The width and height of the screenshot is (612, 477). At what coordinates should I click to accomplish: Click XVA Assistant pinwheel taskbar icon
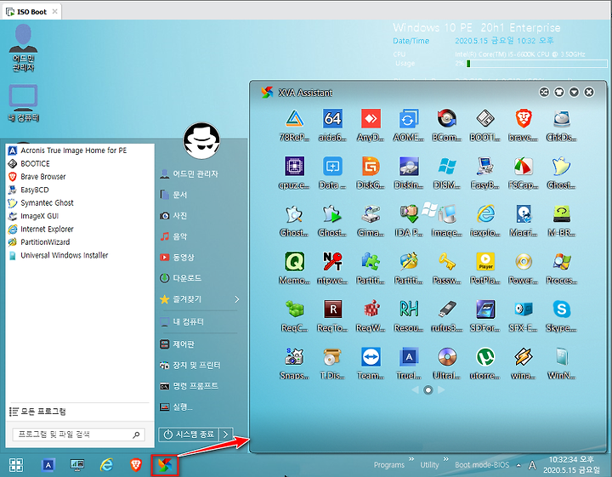click(x=165, y=465)
